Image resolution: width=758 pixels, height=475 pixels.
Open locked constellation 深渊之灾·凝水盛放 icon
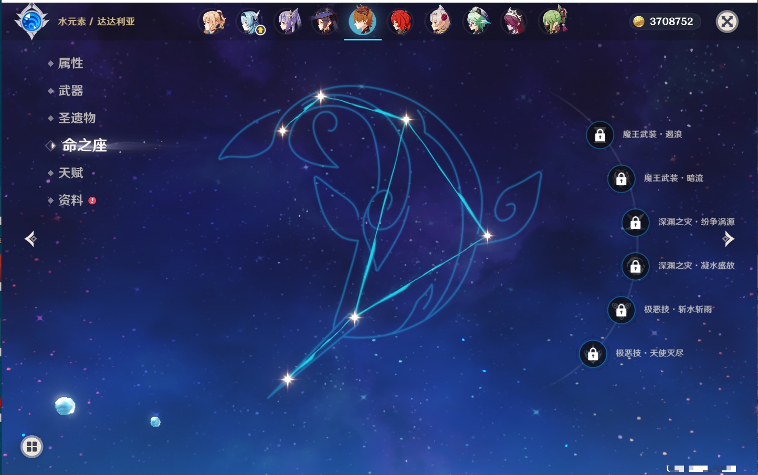coord(636,266)
